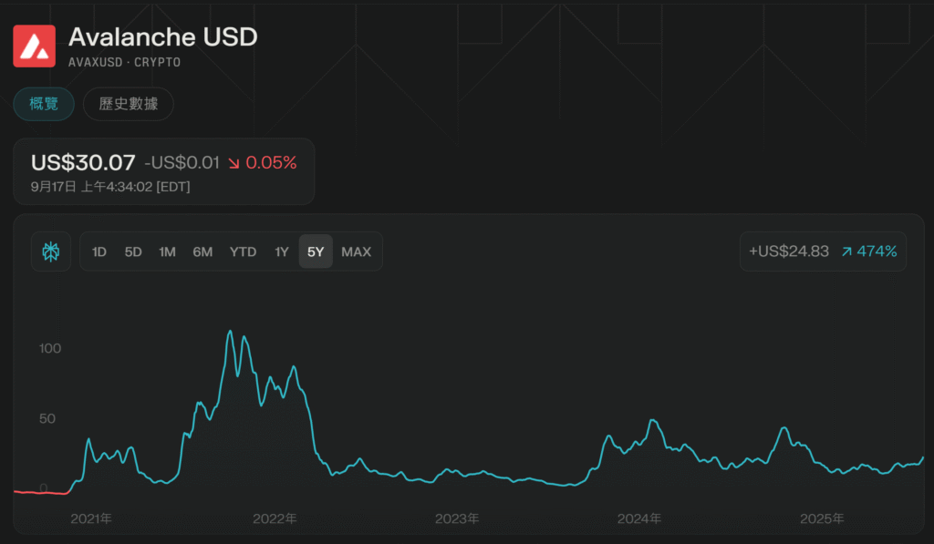
Task: Click the red Avalanche logo icon
Action: [x=35, y=45]
